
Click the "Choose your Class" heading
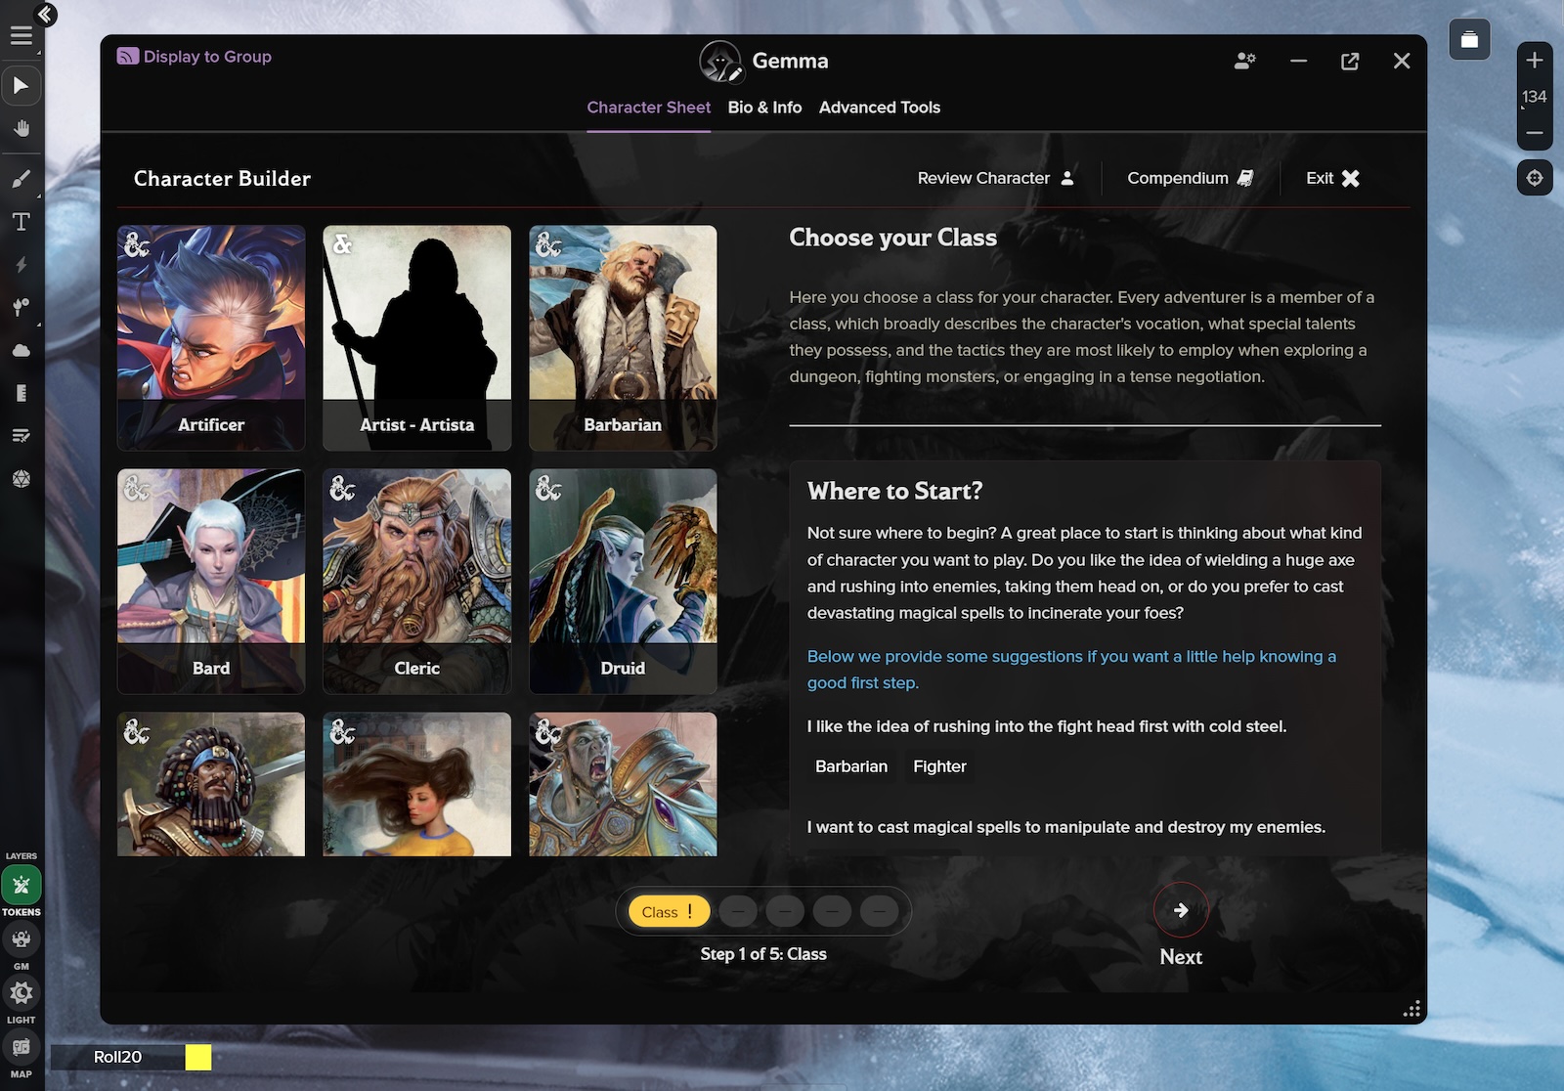tap(892, 238)
